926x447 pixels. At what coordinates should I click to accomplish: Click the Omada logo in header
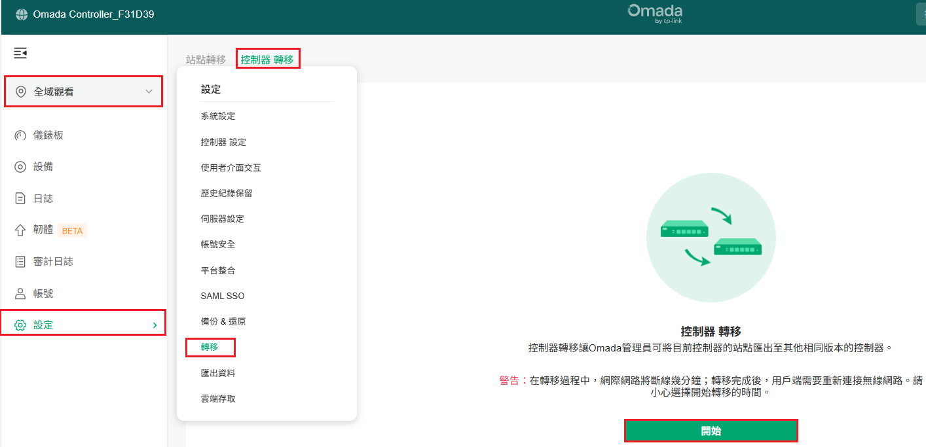[x=655, y=13]
